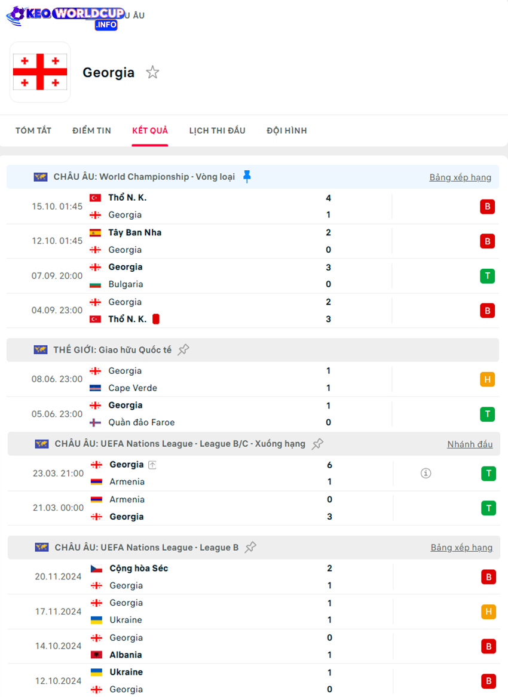Click the Europe icon beside World Championship header
Viewport: 508px width, 697px height.
41,177
